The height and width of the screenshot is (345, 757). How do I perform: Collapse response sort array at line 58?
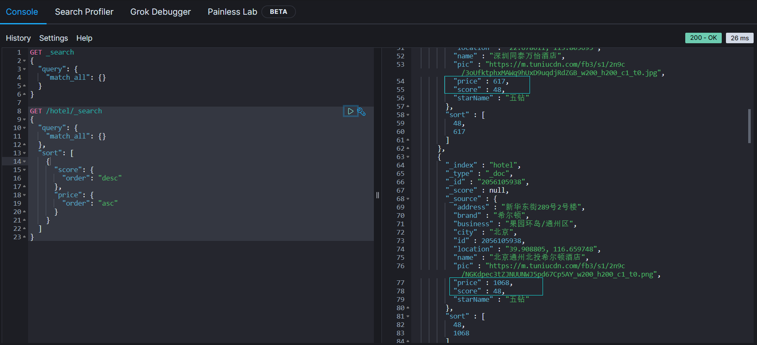408,115
